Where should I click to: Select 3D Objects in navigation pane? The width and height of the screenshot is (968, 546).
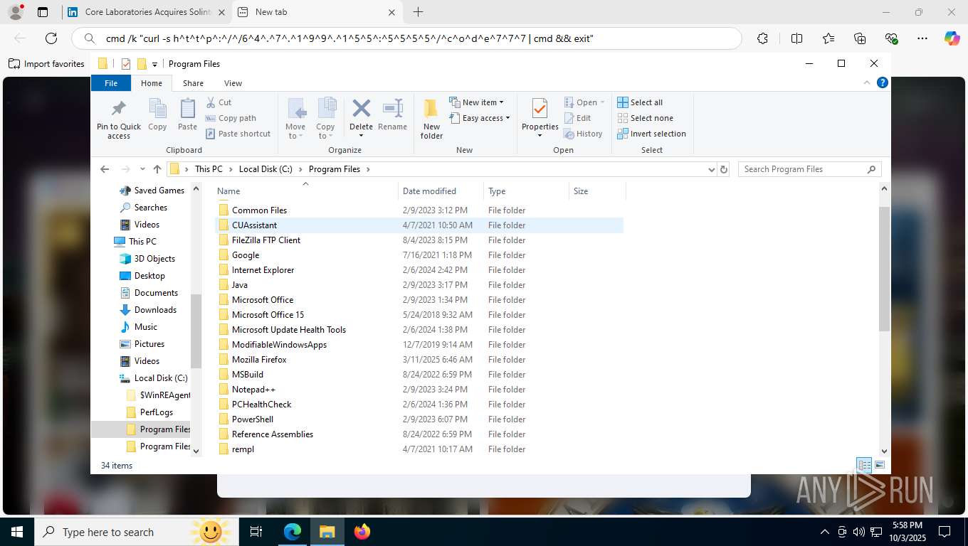point(154,259)
